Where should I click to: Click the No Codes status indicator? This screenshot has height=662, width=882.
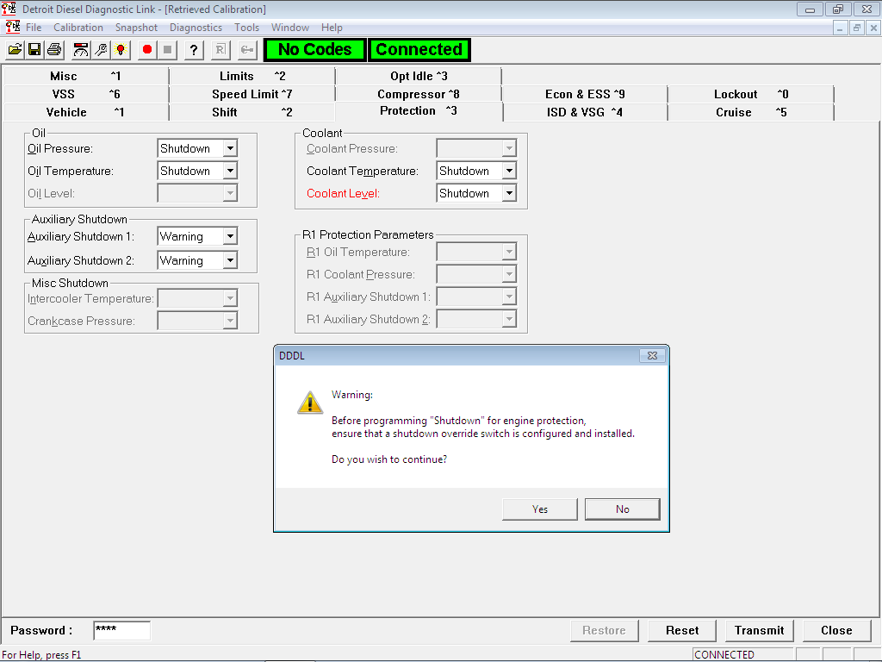315,49
